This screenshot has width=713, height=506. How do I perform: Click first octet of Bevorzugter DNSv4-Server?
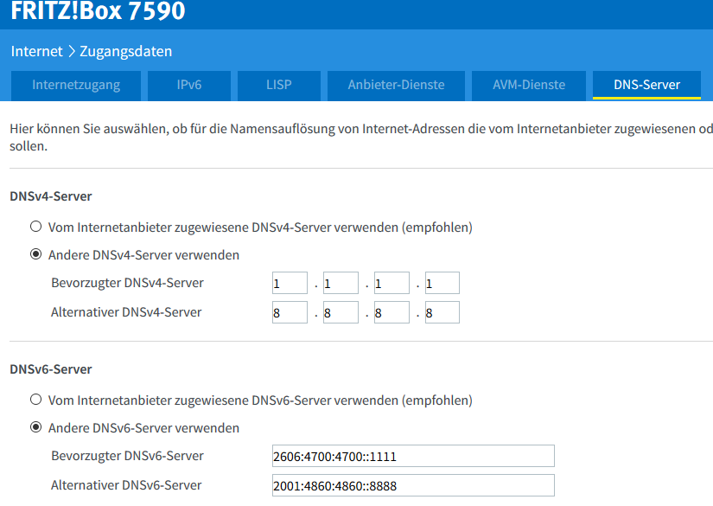click(x=290, y=283)
